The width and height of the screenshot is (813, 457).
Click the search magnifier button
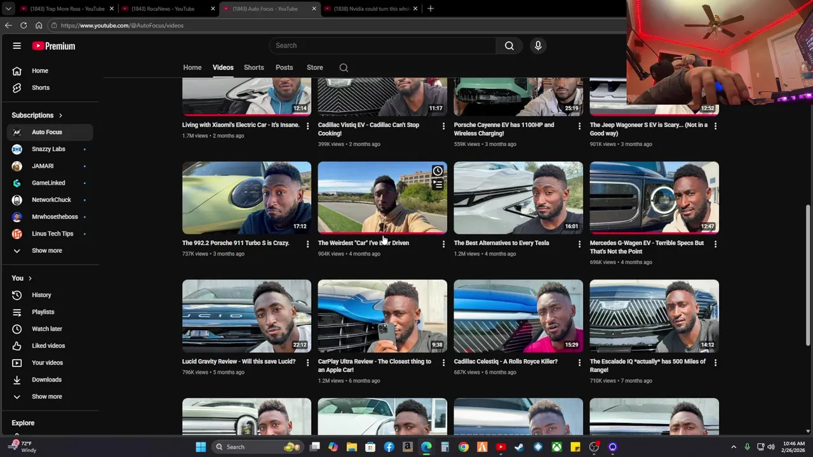(509, 46)
